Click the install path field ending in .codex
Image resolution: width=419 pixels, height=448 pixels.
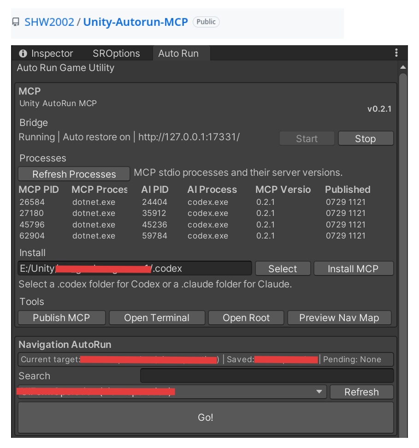[x=135, y=268]
